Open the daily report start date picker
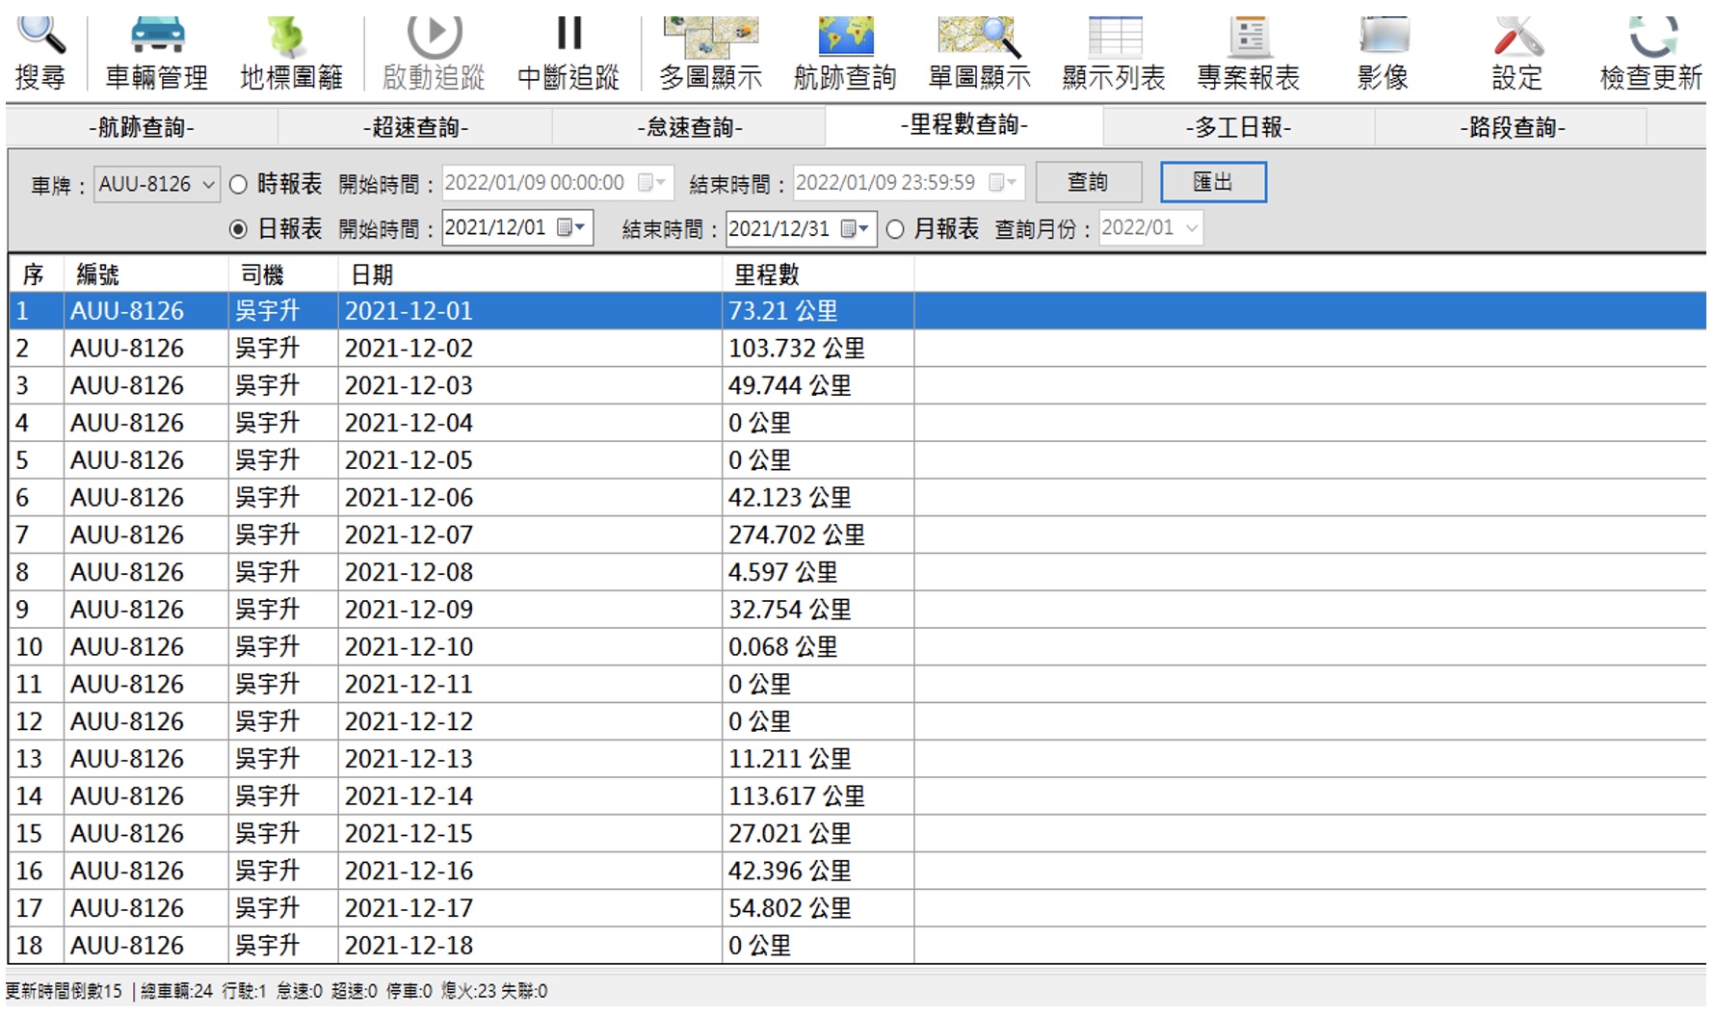 coord(571,228)
